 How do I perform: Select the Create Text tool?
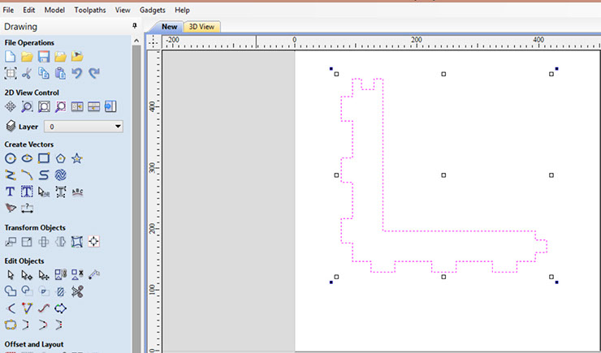tap(11, 192)
